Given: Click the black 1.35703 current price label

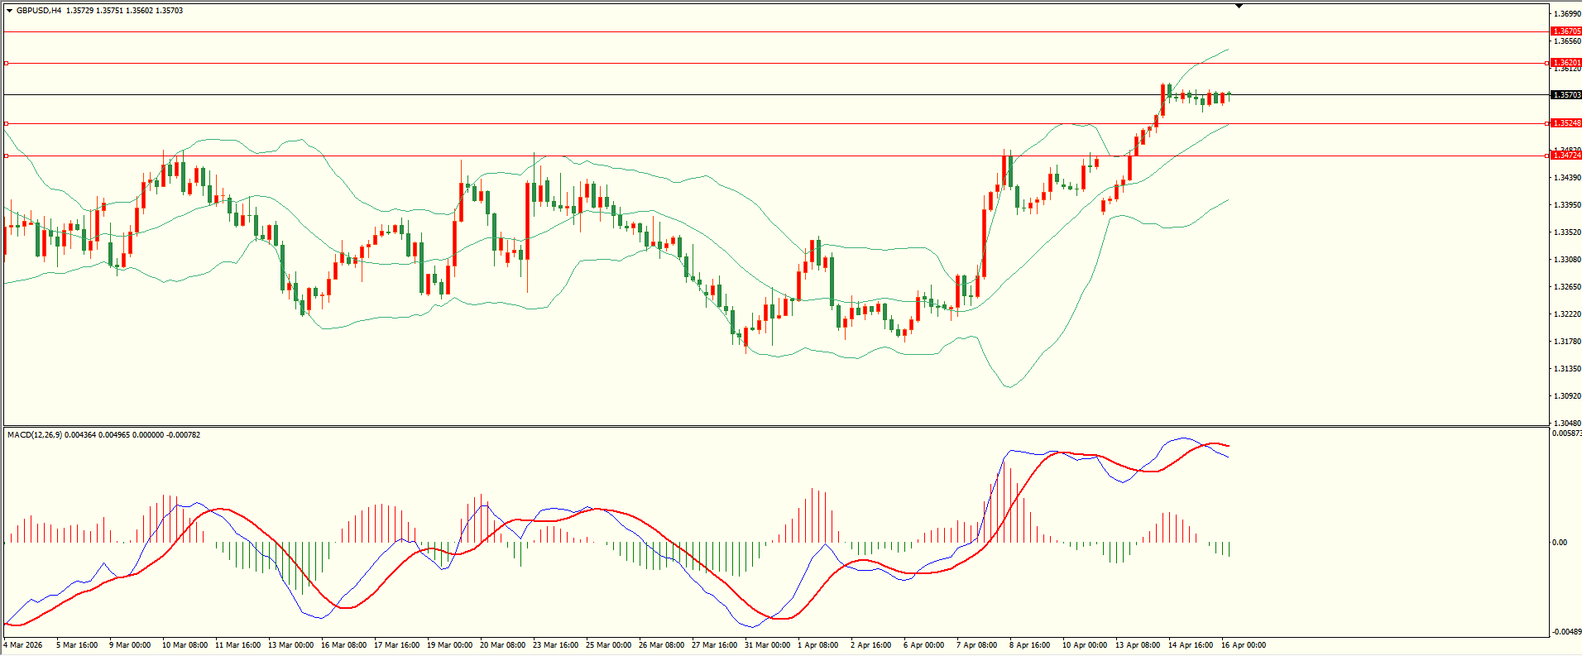Looking at the screenshot, I should [x=1566, y=95].
